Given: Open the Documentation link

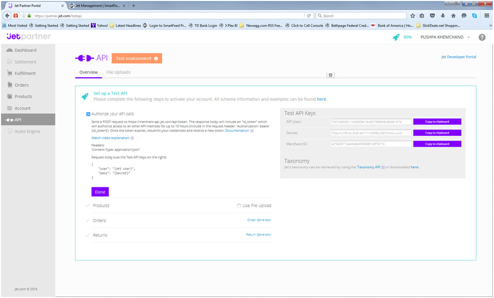Looking at the screenshot, I should tap(237, 131).
